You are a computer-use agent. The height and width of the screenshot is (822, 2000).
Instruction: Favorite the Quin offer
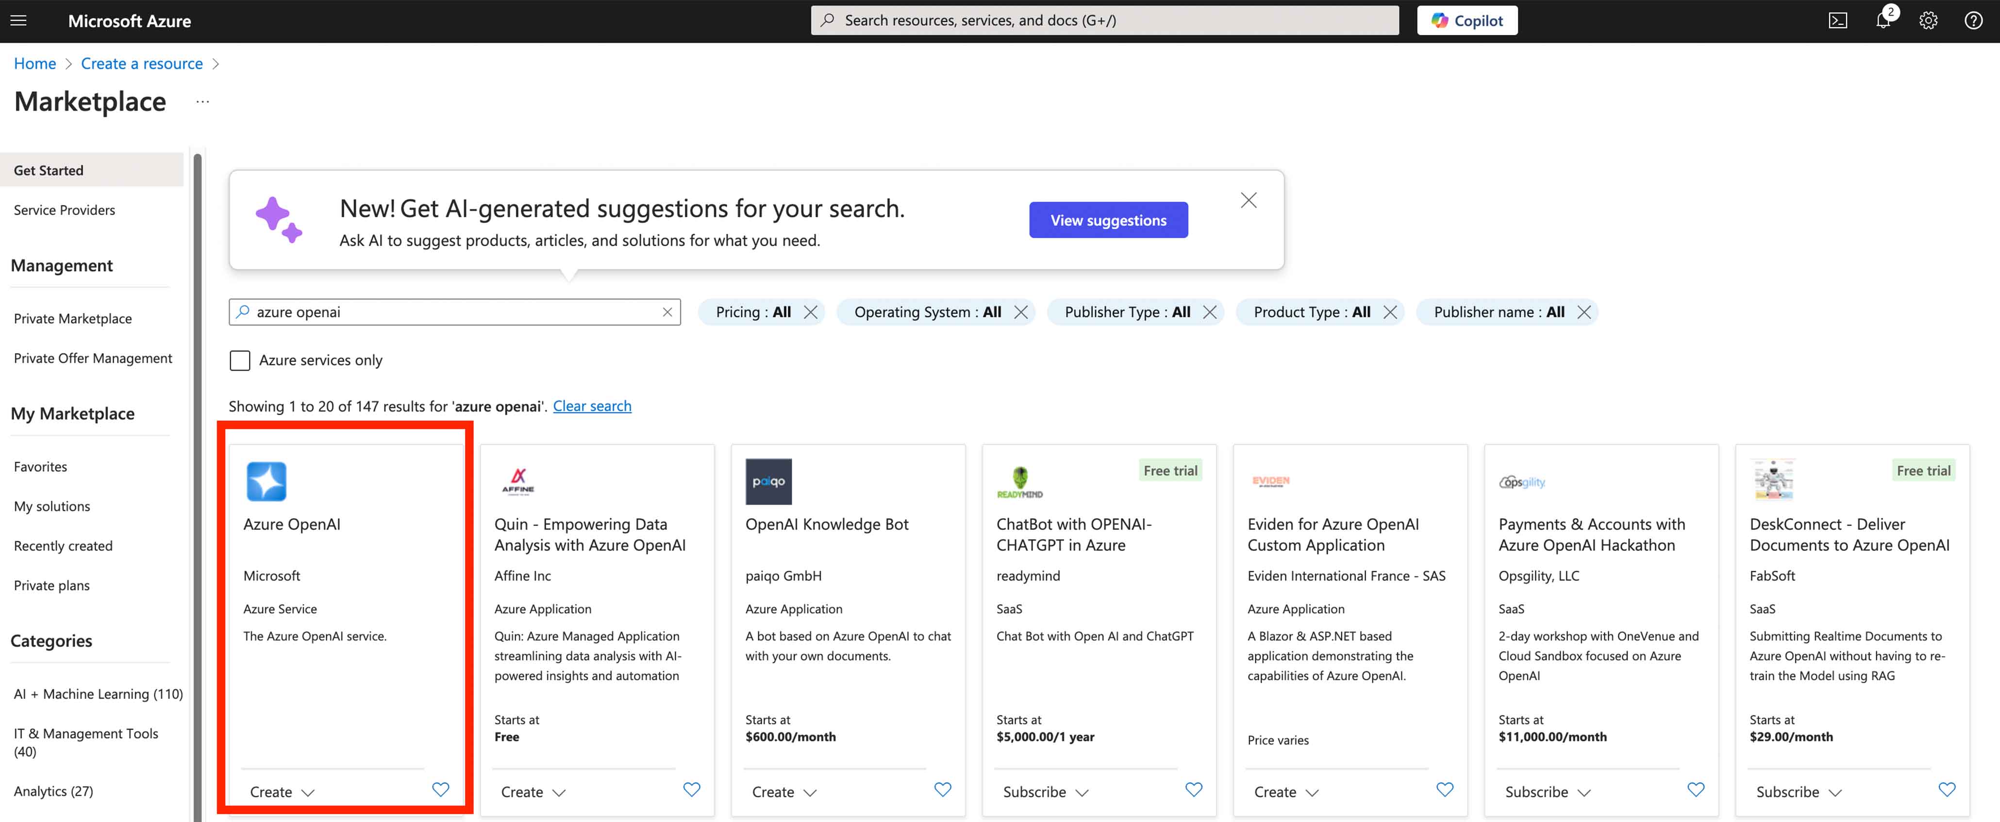pos(691,789)
